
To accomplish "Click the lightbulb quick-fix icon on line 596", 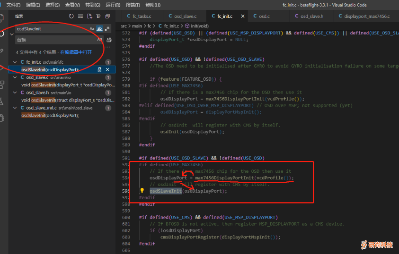I will click(142, 191).
